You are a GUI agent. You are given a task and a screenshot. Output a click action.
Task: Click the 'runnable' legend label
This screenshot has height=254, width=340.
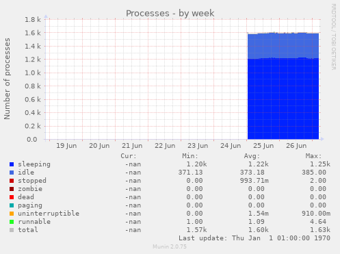(x=34, y=222)
